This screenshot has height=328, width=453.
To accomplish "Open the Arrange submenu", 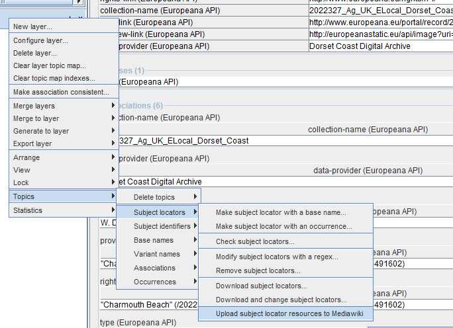I will (64, 157).
